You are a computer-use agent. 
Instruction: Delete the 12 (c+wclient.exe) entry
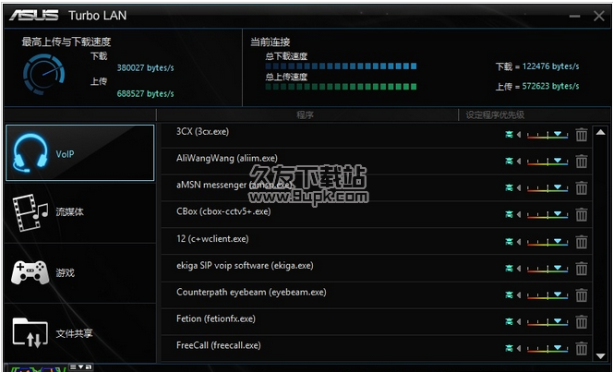tap(582, 242)
